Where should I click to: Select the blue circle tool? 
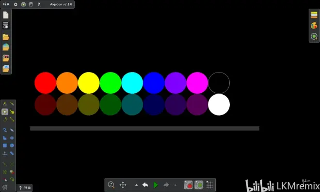pos(12,146)
